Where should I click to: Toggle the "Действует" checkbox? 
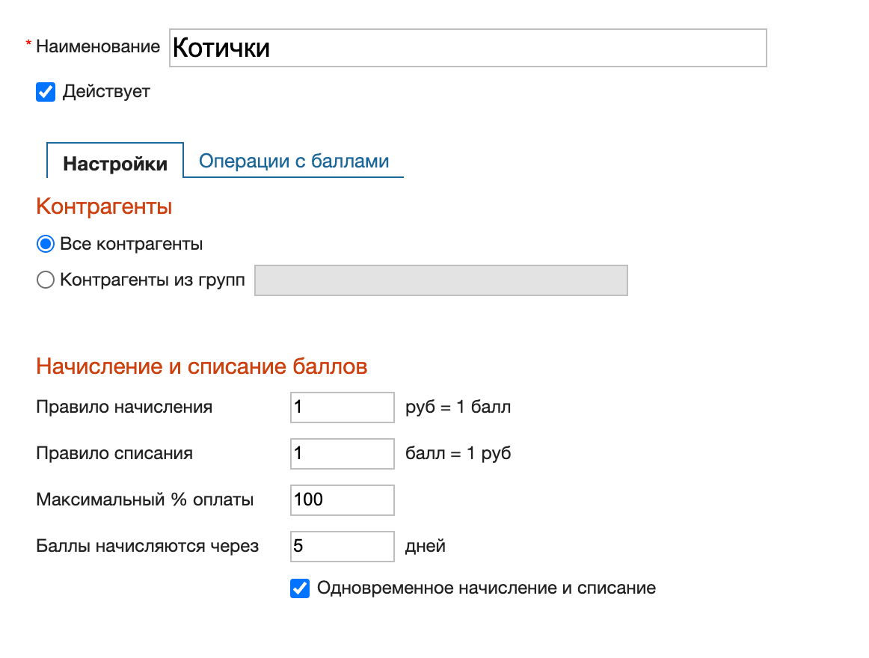(46, 92)
